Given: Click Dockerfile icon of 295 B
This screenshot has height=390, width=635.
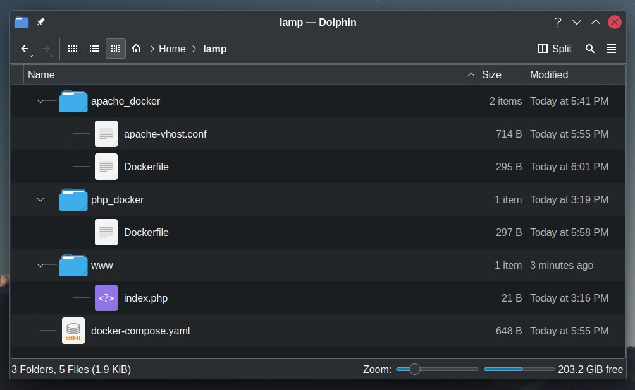Looking at the screenshot, I should [x=106, y=167].
